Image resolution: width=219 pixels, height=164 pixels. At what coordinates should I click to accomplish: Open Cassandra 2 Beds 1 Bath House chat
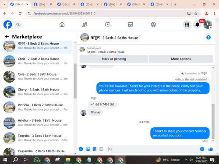pyautogui.click(x=37, y=151)
